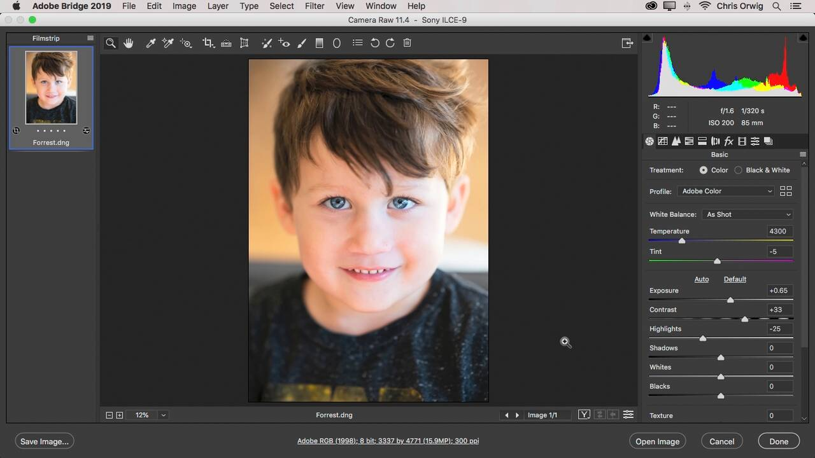Open the Layer menu in menu bar
Viewport: 815px width, 458px height.
[218, 6]
